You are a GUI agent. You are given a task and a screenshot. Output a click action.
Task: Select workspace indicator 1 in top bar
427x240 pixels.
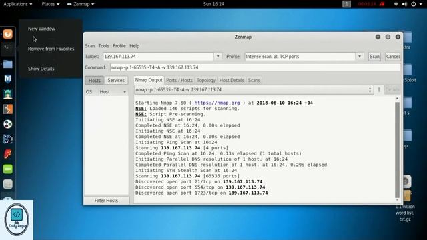point(346,4)
